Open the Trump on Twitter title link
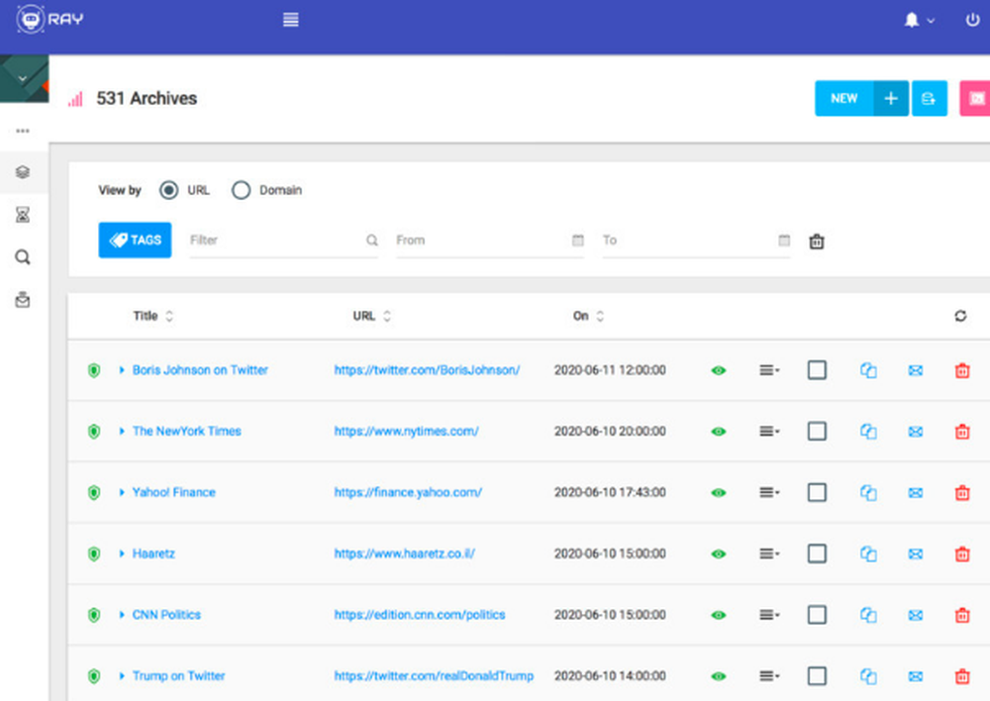The height and width of the screenshot is (701, 990). coord(178,676)
